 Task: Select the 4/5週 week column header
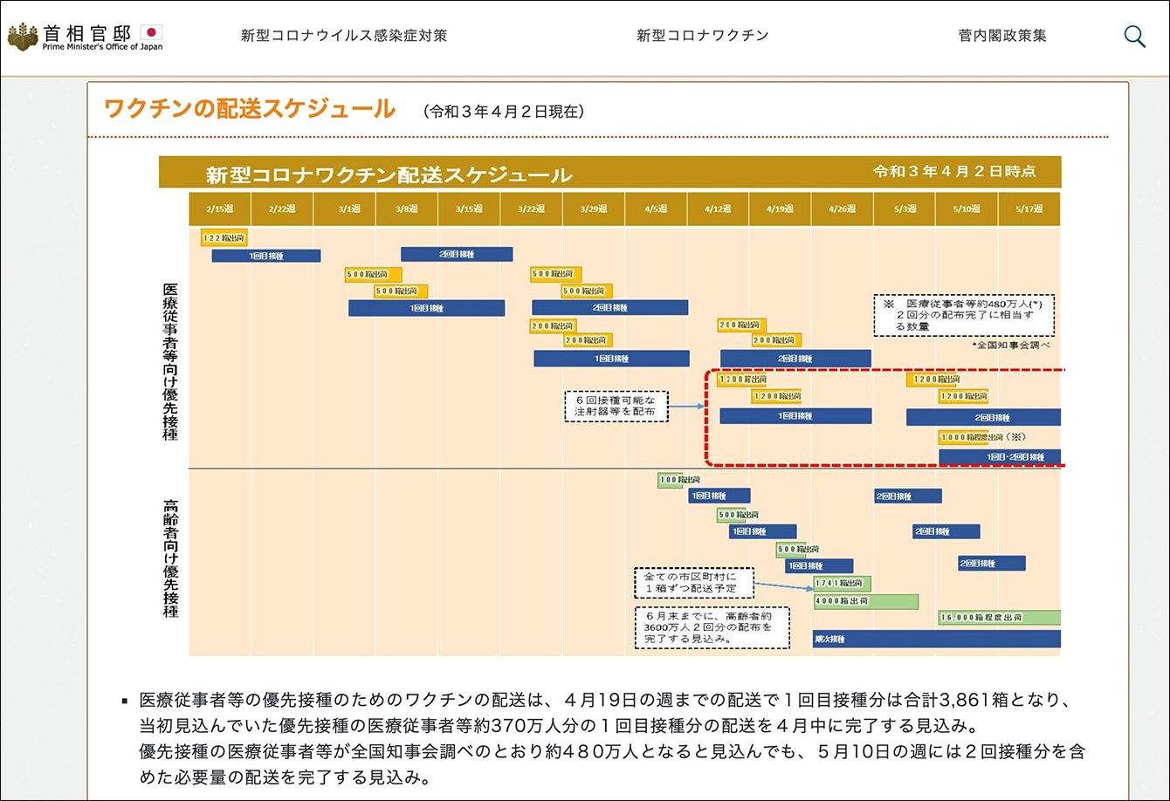656,209
